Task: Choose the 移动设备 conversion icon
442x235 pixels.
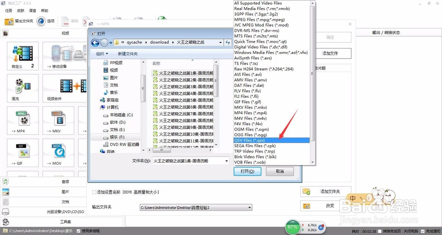Action: click(65, 56)
